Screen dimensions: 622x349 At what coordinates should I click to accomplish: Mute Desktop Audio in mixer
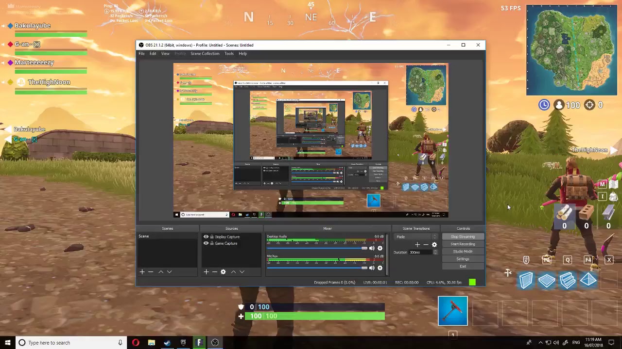372,248
